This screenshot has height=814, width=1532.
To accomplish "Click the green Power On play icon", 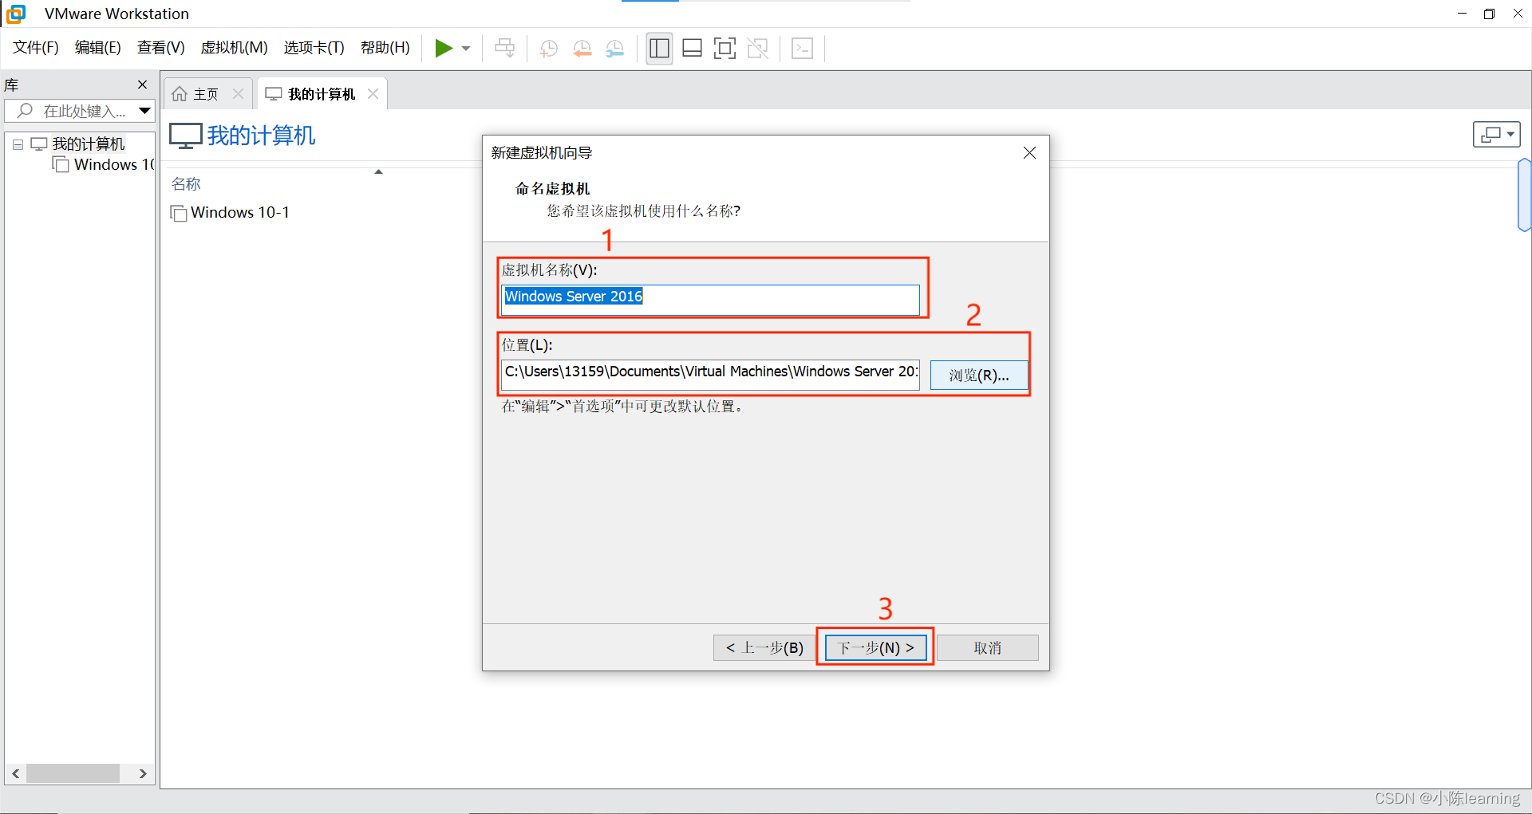I will click(444, 48).
